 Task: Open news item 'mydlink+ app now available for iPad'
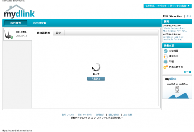coord(174,38)
